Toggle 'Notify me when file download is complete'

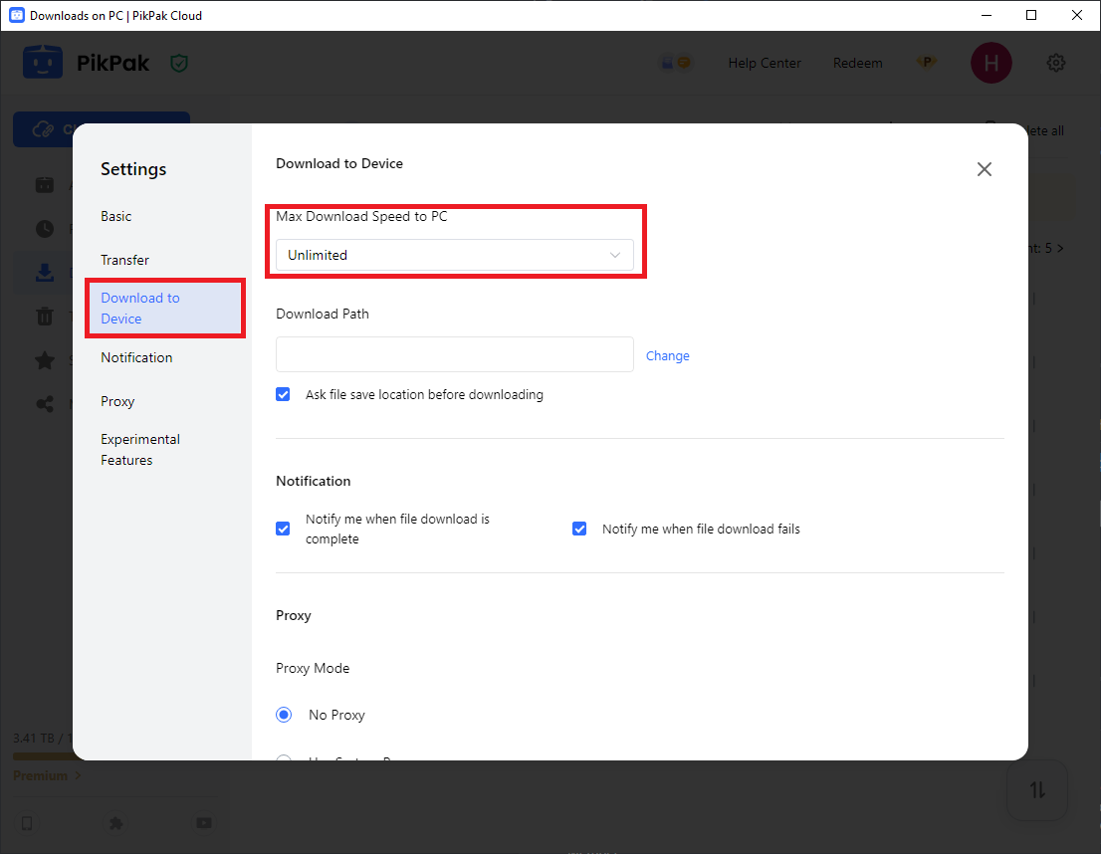point(284,529)
